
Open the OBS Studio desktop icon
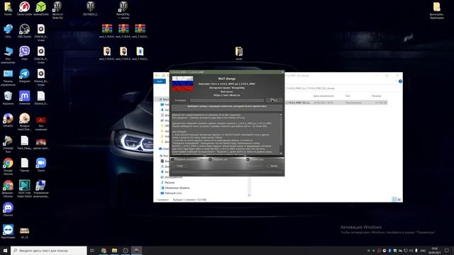click(x=24, y=31)
